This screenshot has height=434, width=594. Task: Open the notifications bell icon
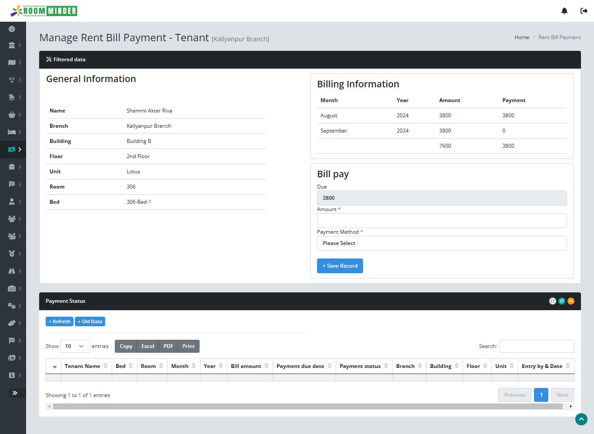(564, 11)
